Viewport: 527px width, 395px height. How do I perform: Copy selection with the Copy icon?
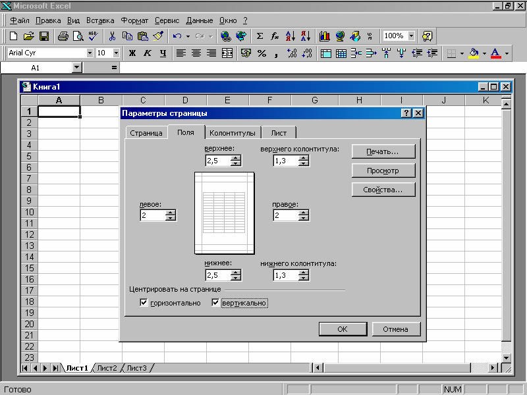click(127, 36)
